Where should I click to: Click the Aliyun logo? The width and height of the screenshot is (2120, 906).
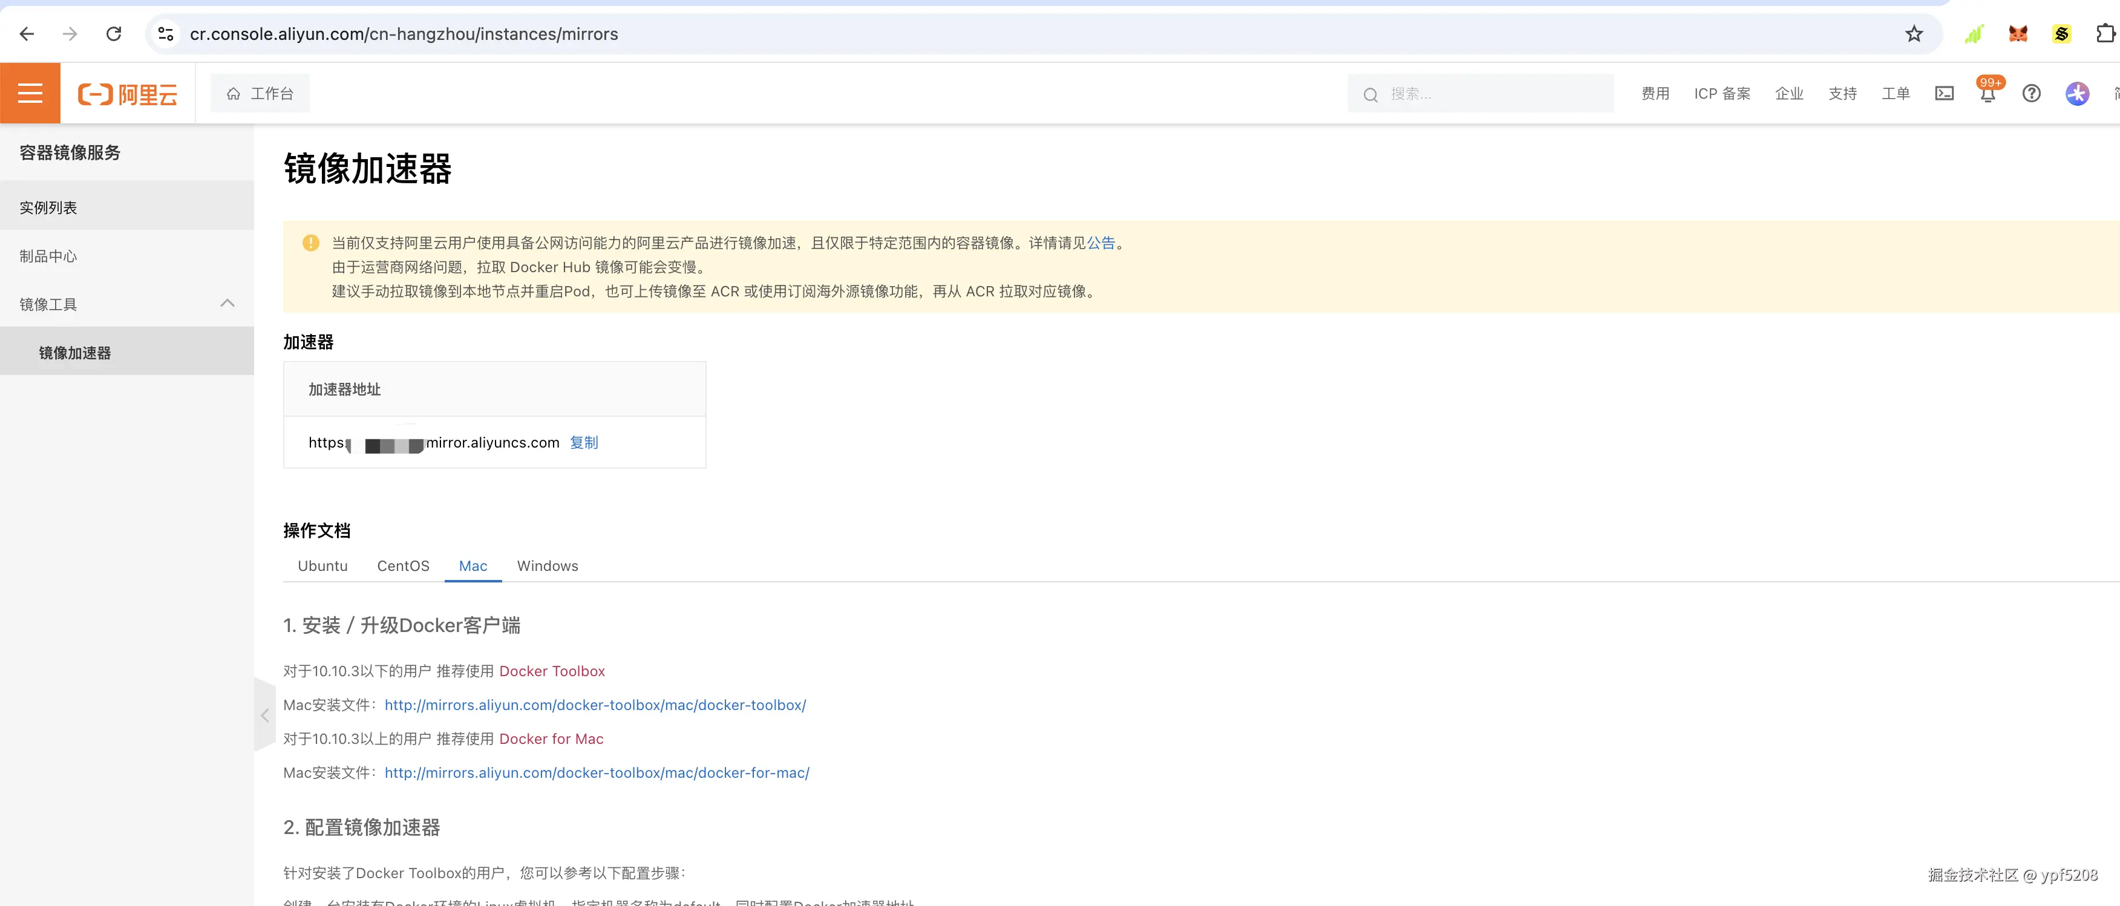(x=128, y=94)
